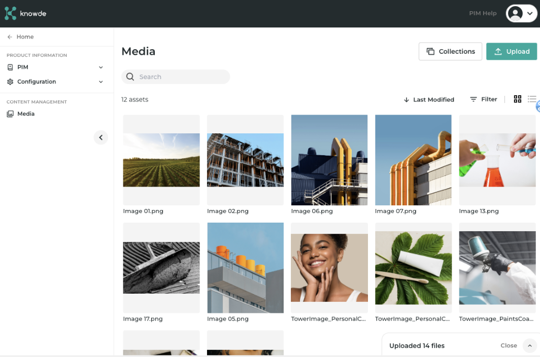540x357 pixels.
Task: Switch to list view
Action: [x=532, y=99]
